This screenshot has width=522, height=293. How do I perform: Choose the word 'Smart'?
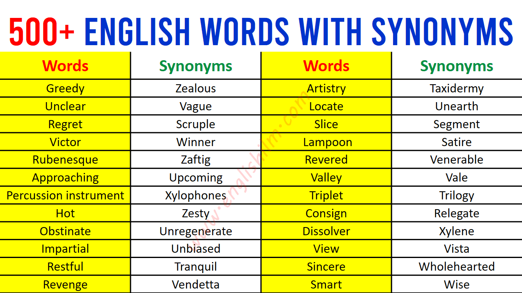click(x=326, y=284)
